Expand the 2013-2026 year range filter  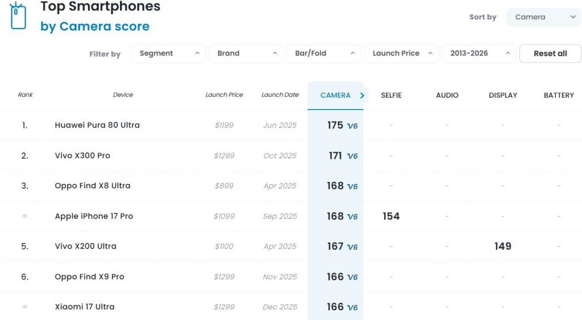pos(479,53)
